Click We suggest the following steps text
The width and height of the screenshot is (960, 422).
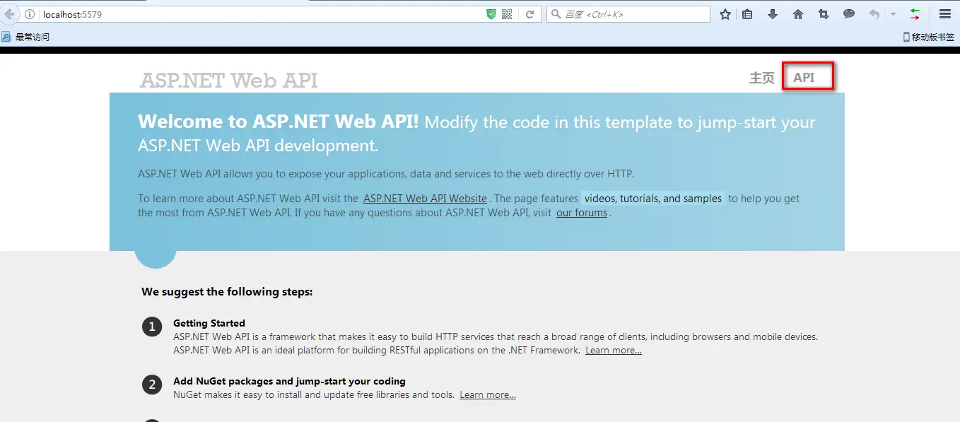(x=227, y=291)
